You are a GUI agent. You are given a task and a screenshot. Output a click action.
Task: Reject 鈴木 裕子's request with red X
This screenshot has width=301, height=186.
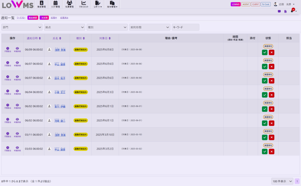pos(271,81)
